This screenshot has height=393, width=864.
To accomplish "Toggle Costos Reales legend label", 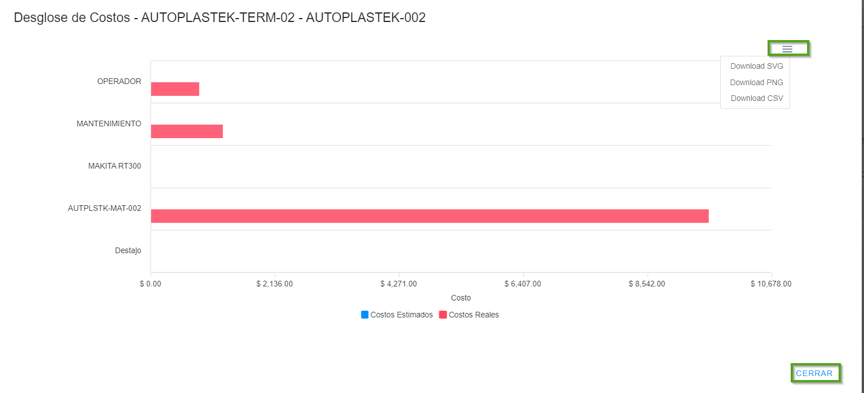I will click(474, 315).
